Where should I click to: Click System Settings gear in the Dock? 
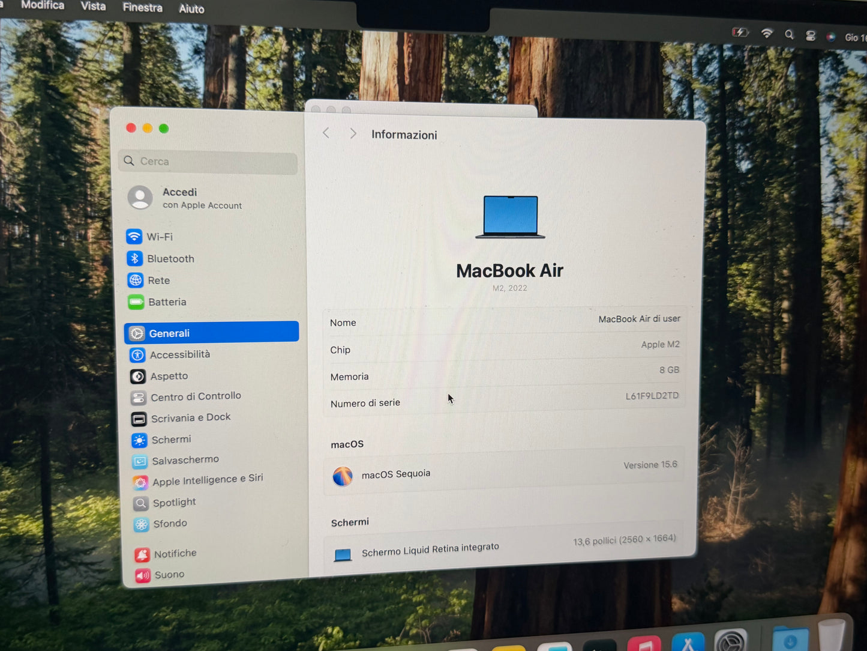(731, 640)
